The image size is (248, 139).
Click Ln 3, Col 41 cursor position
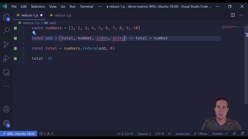click(125, 134)
